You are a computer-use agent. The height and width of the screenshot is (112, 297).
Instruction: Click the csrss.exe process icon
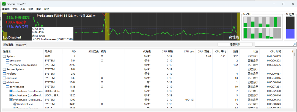(x=4, y=78)
